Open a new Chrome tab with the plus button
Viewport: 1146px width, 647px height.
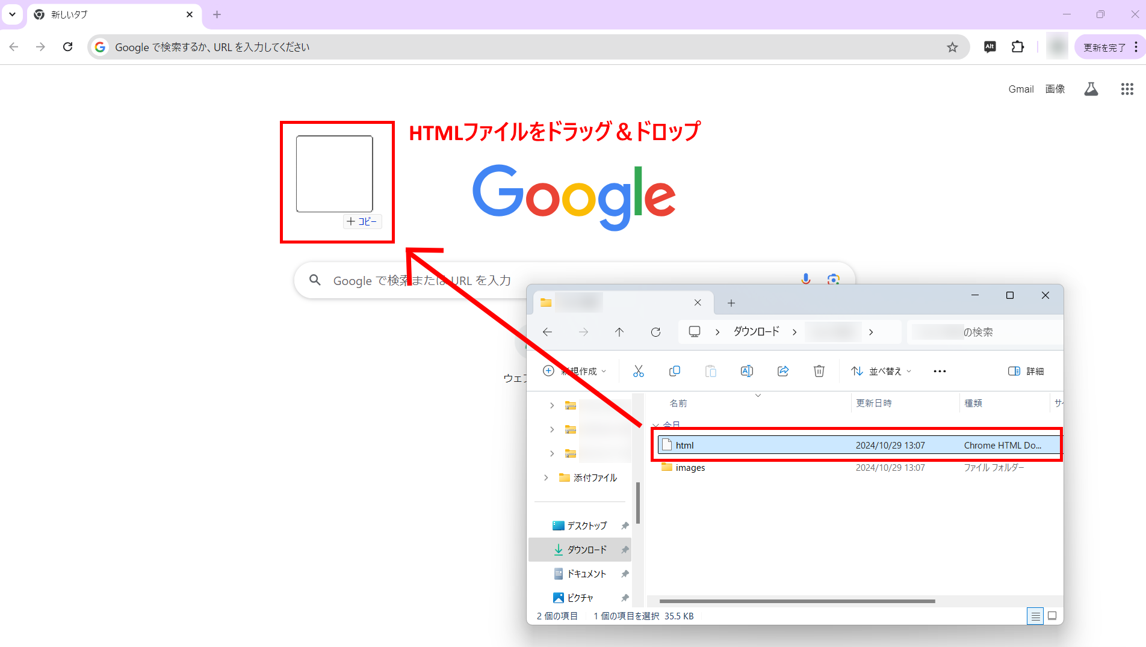[217, 14]
